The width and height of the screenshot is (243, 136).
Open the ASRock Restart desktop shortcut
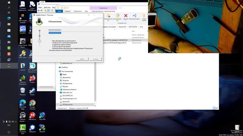click(x=23, y=117)
